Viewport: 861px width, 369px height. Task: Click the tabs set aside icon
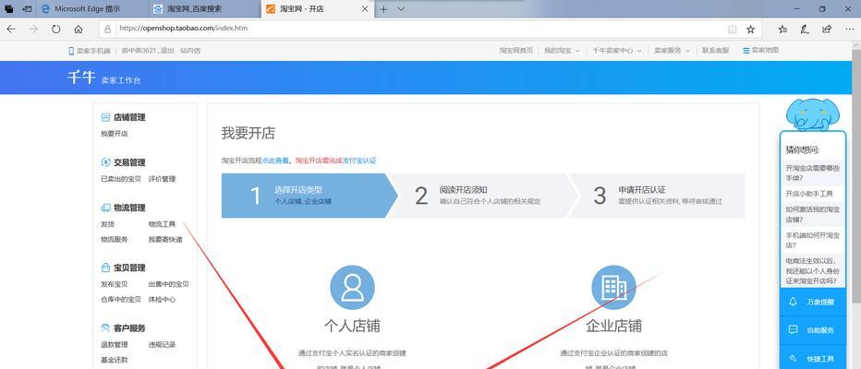[9, 9]
